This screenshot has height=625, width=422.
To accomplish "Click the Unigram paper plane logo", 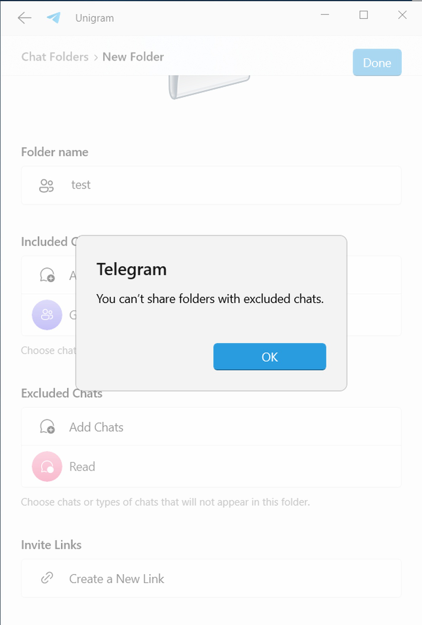I will [x=54, y=18].
